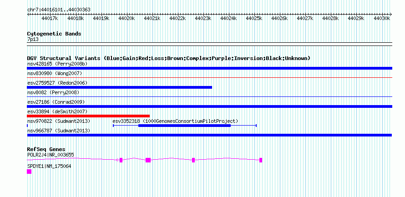
Task: Click the widest POLR2J4 exon block
Action: tap(148, 160)
